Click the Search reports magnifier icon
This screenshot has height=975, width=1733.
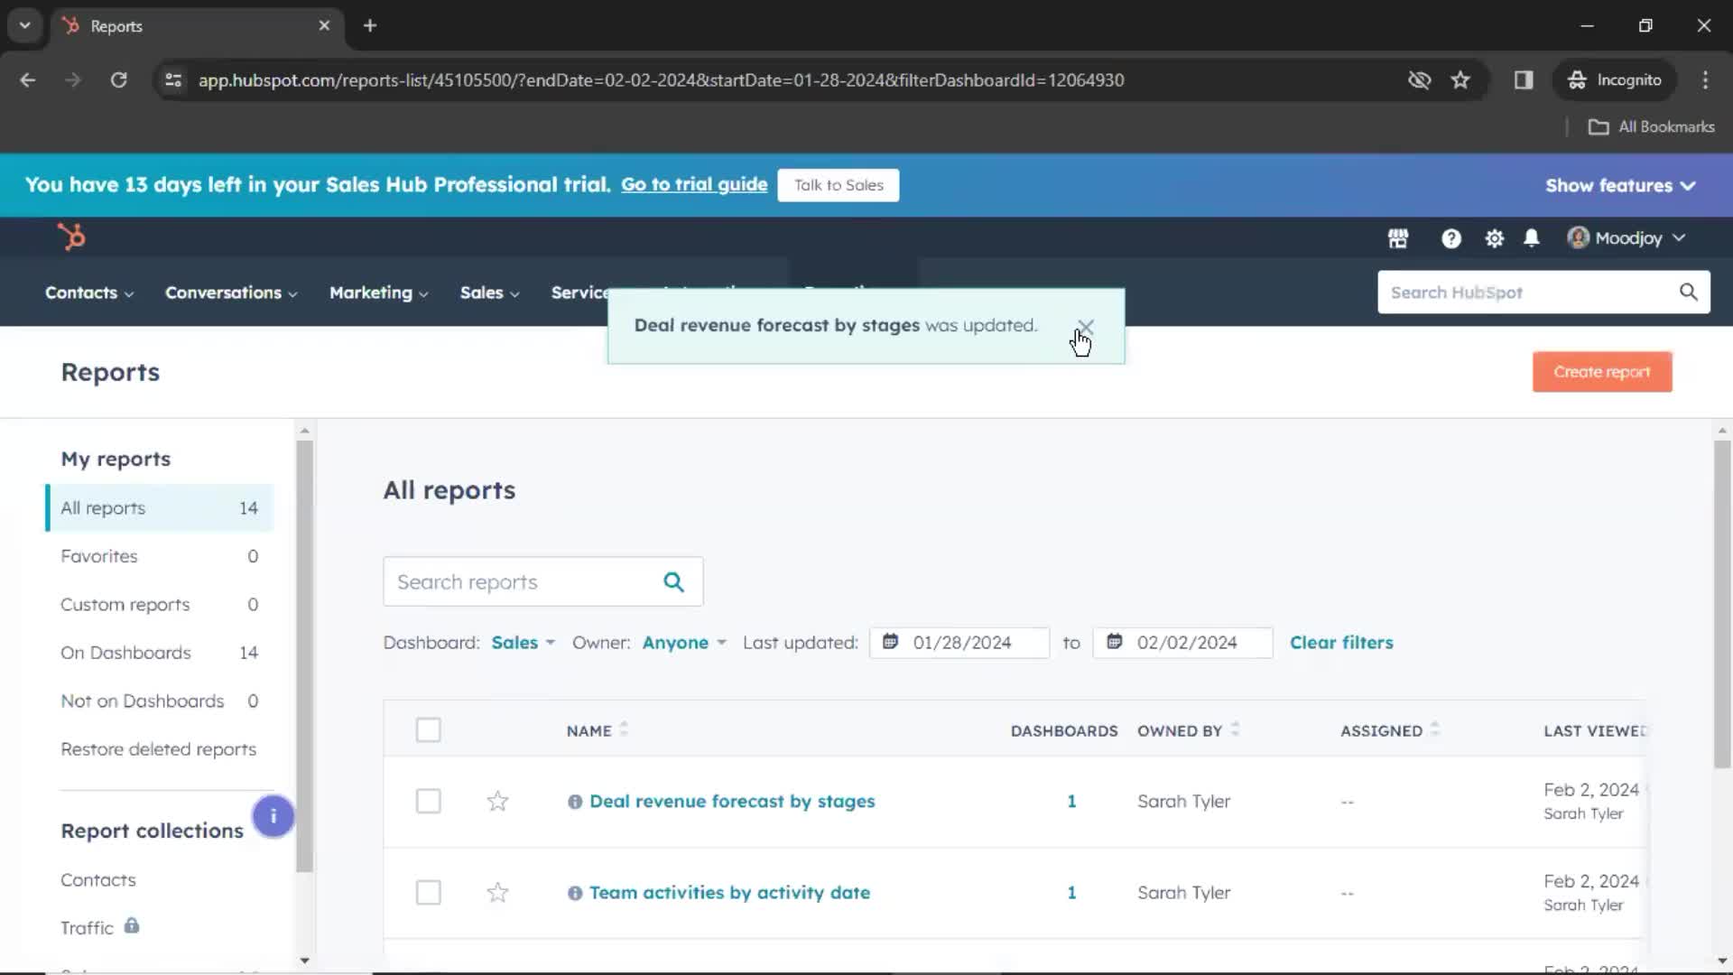[x=673, y=582]
